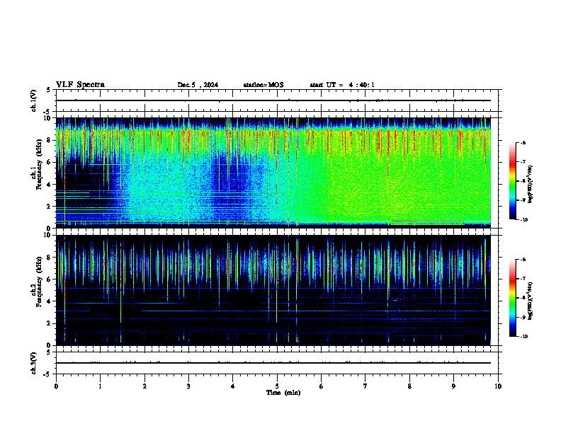Viewport: 561px width, 433px height.
Task: Click the time axis tick label "0"
Action: [56, 386]
